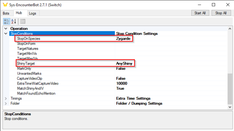Collapse the Operation category
The width and height of the screenshot is (234, 131).
(x=5, y=29)
